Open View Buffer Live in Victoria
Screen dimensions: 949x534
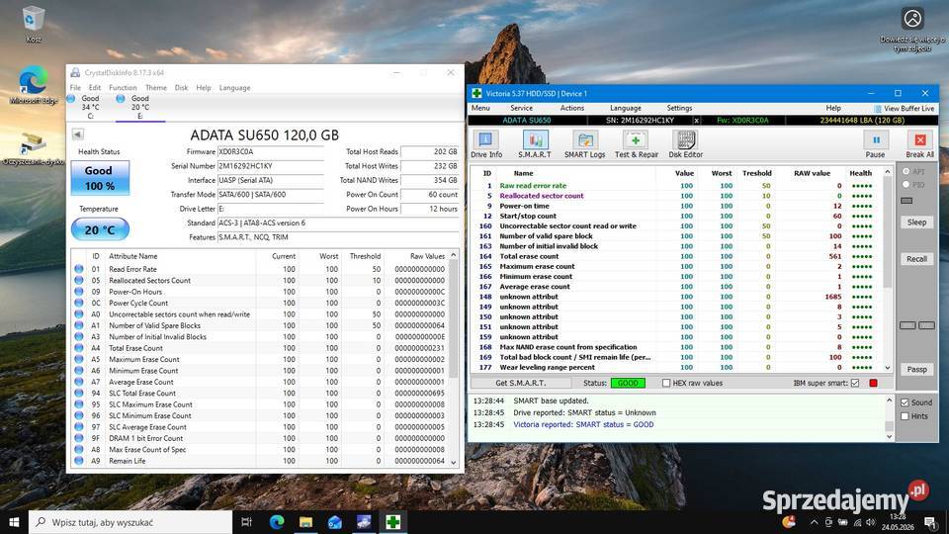(x=905, y=109)
